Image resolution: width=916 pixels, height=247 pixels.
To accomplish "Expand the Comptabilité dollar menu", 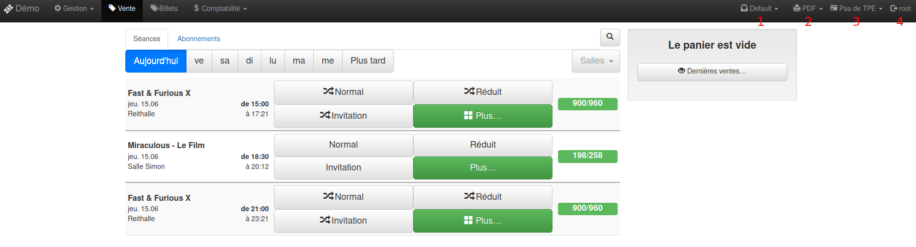I will pyautogui.click(x=220, y=8).
